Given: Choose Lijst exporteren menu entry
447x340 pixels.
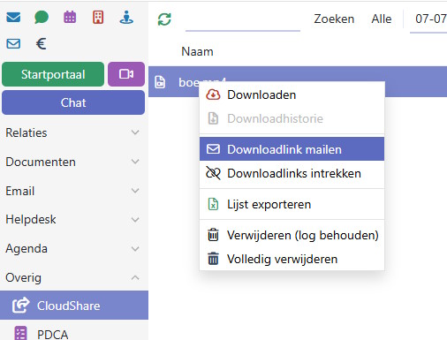Looking at the screenshot, I should [x=292, y=204].
